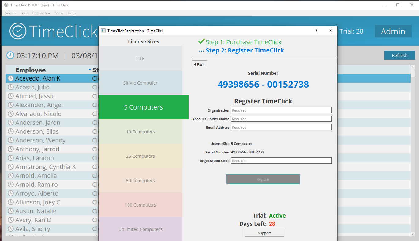This screenshot has height=241, width=419.
Task: Choose the 25 Computers license size
Action: click(140, 156)
